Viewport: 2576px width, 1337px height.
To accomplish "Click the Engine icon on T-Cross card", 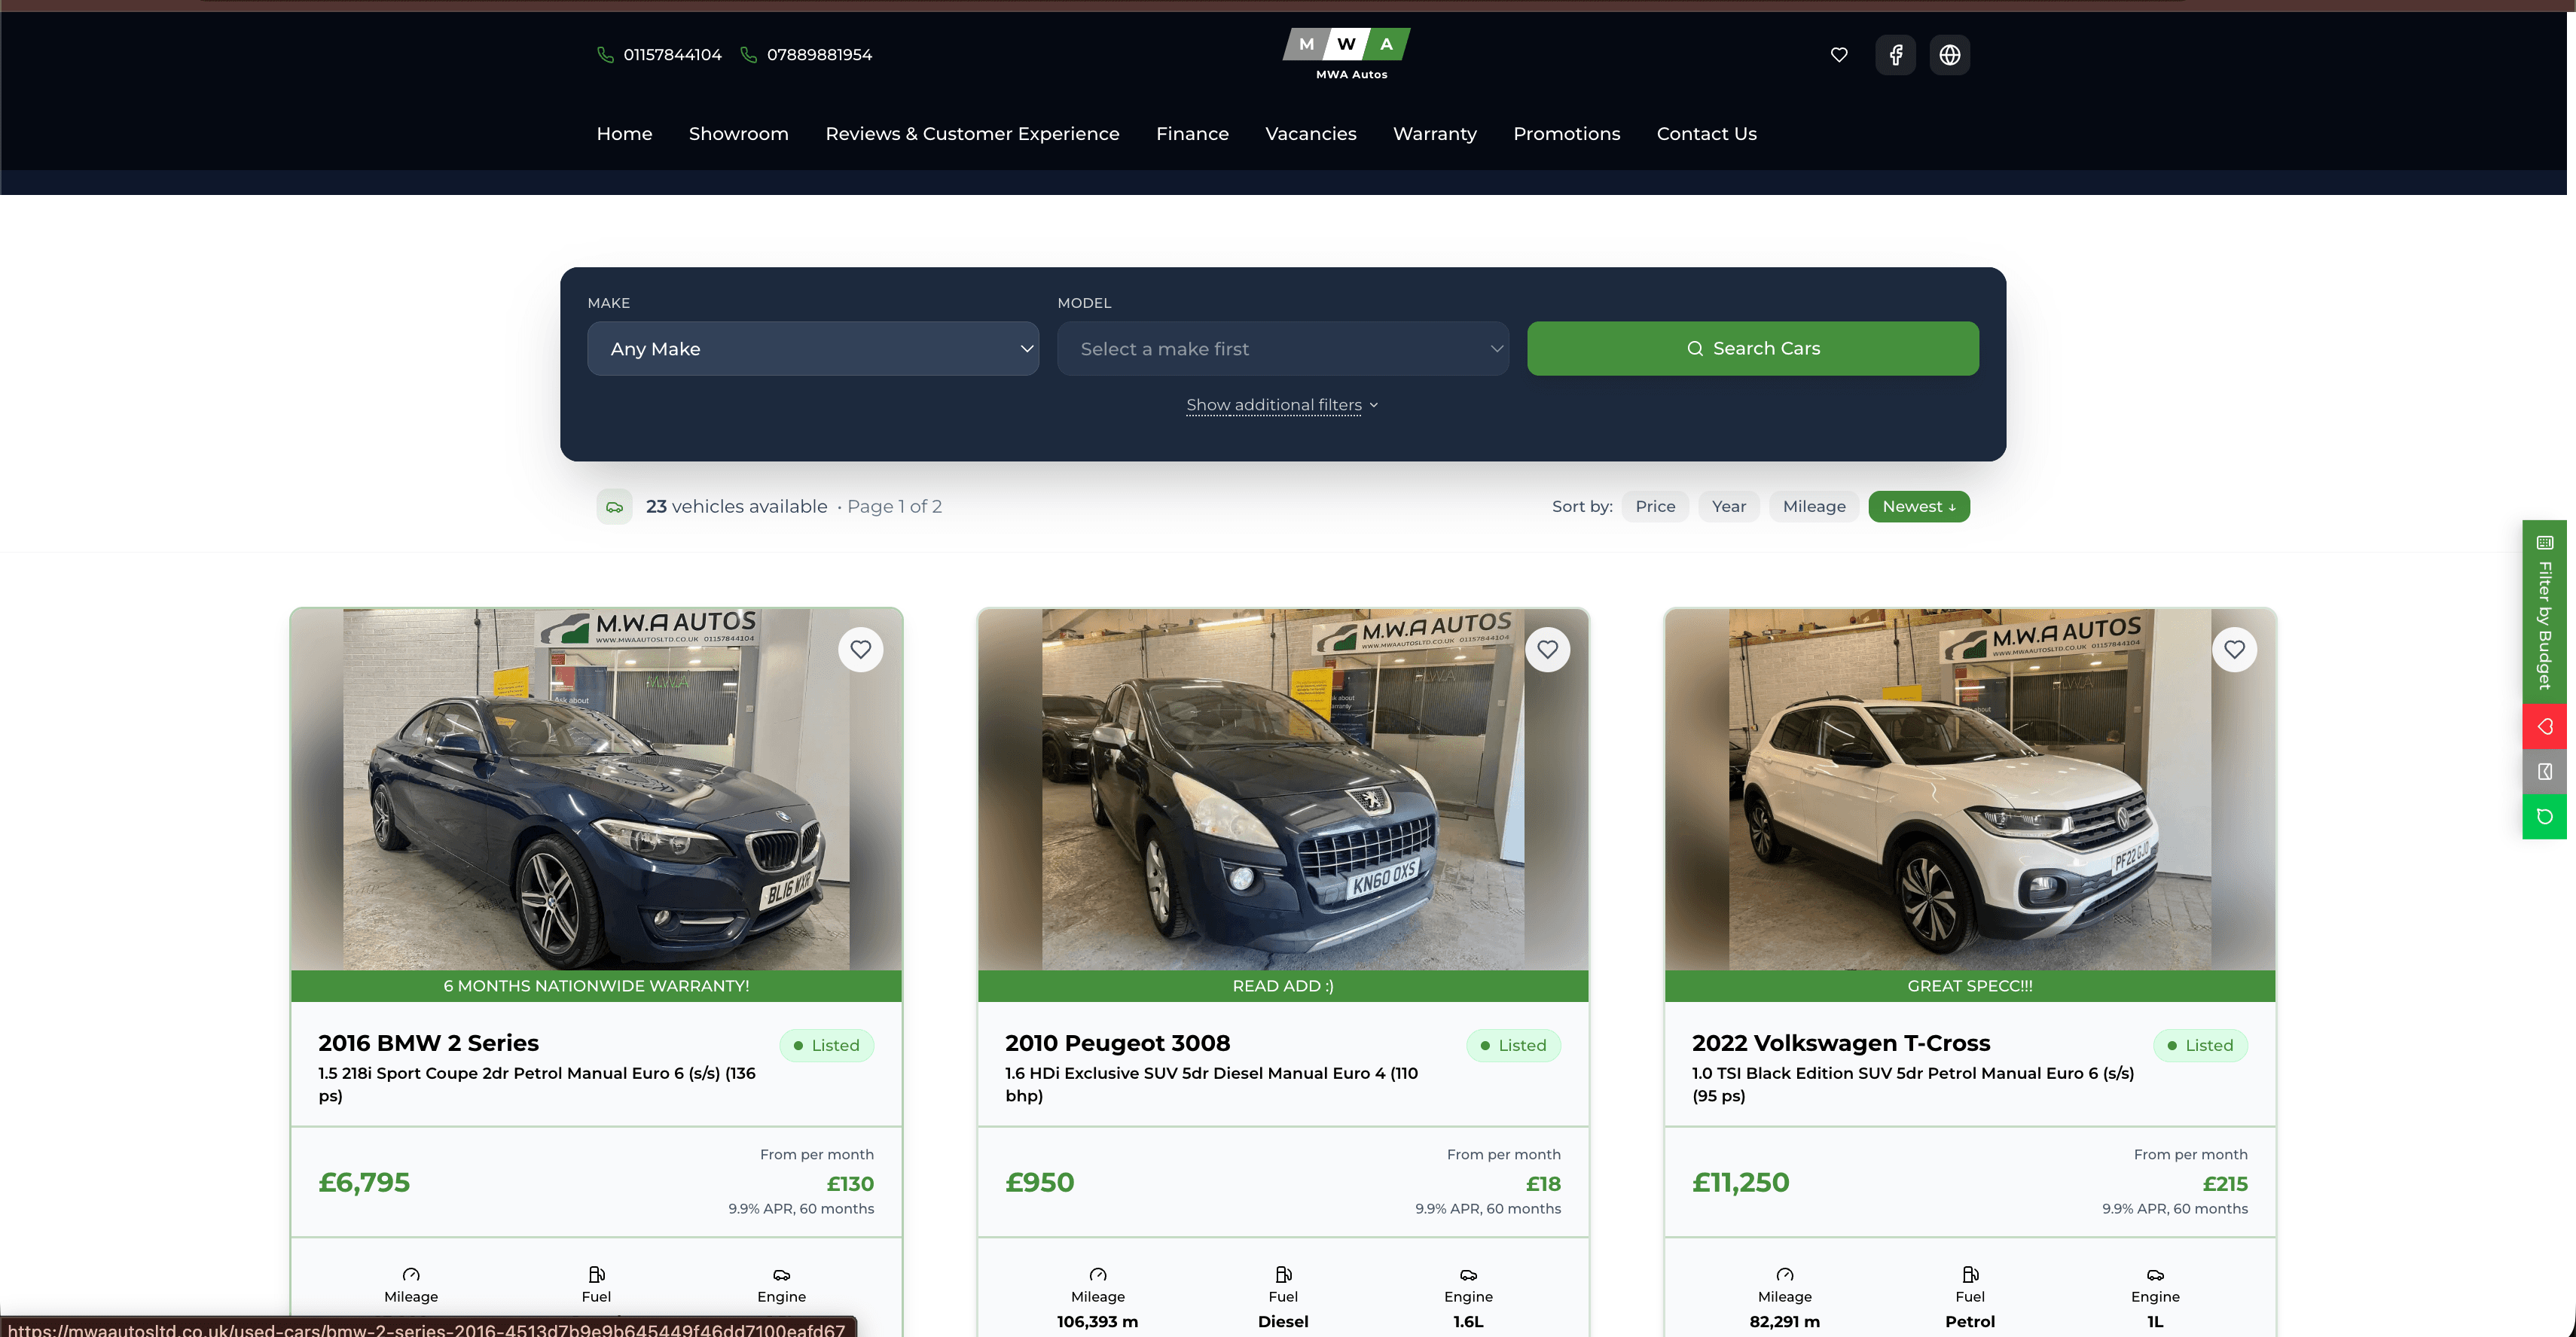I will 2155,1275.
